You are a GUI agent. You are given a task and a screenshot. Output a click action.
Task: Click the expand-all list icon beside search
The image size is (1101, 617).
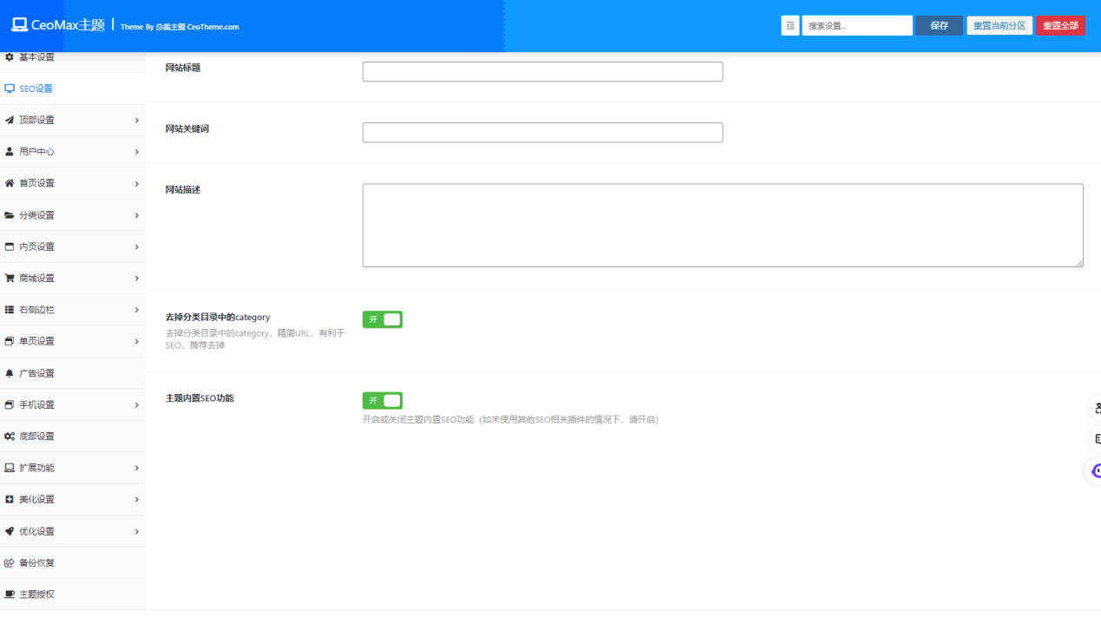(x=790, y=26)
